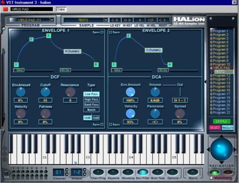Open the Env/Filter page

(143, 172)
